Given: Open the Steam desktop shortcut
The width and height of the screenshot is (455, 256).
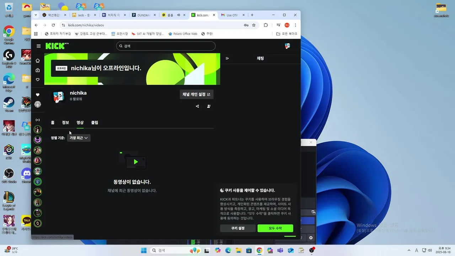Looking at the screenshot, I should [9, 105].
